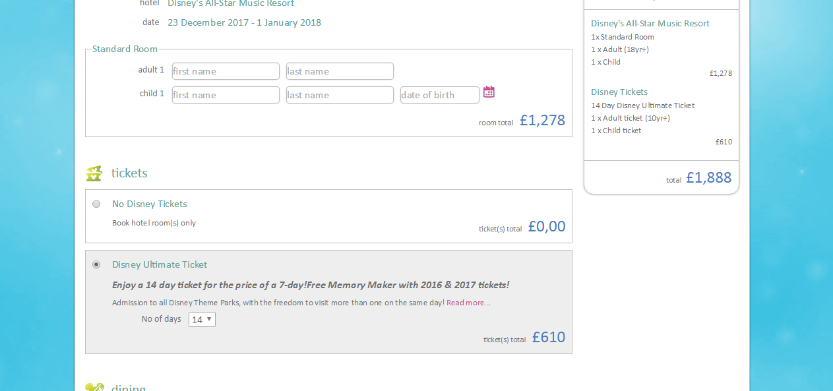Follow the Read more... link
Viewport: 833px width, 391px height.
(468, 303)
